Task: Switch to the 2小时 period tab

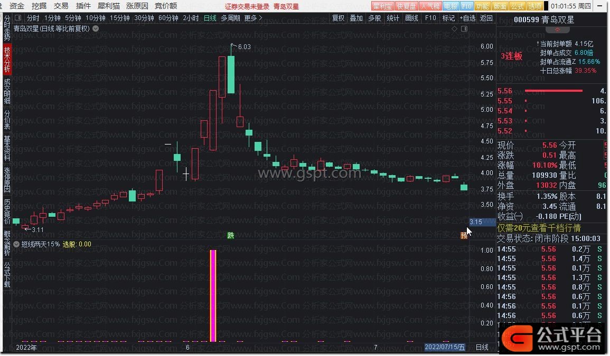Action: pyautogui.click(x=191, y=18)
